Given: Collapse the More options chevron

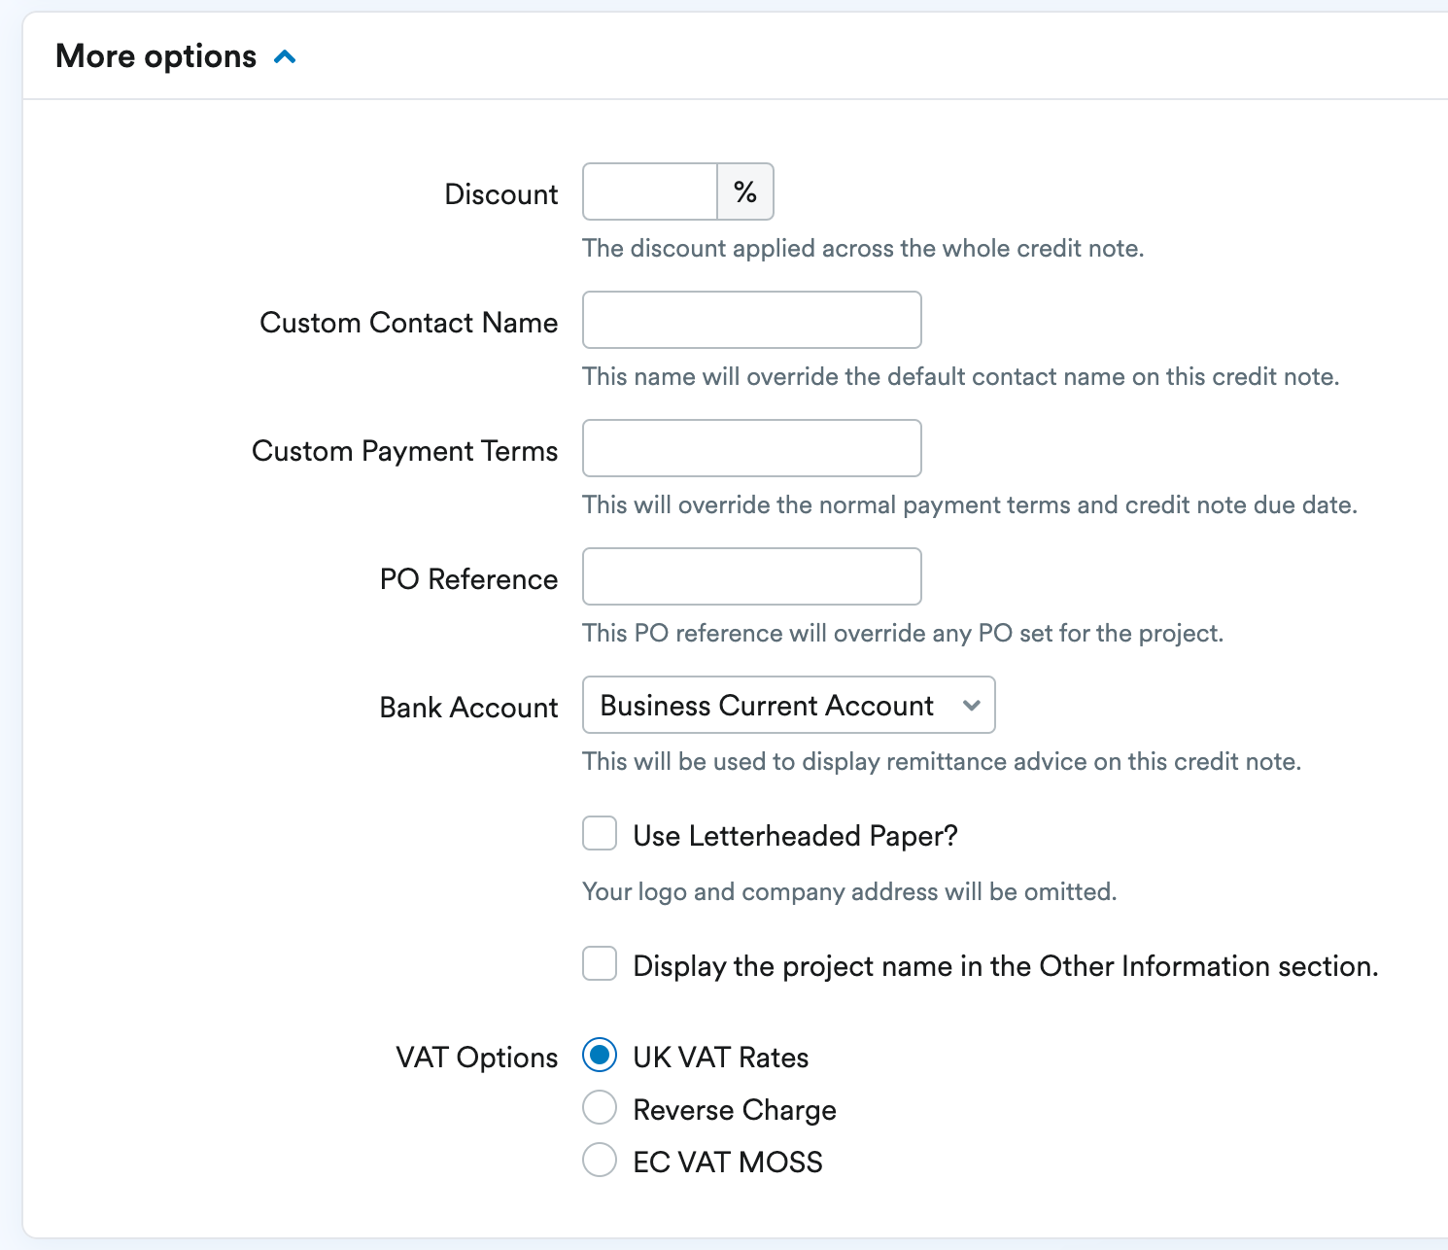Looking at the screenshot, I should tap(285, 57).
